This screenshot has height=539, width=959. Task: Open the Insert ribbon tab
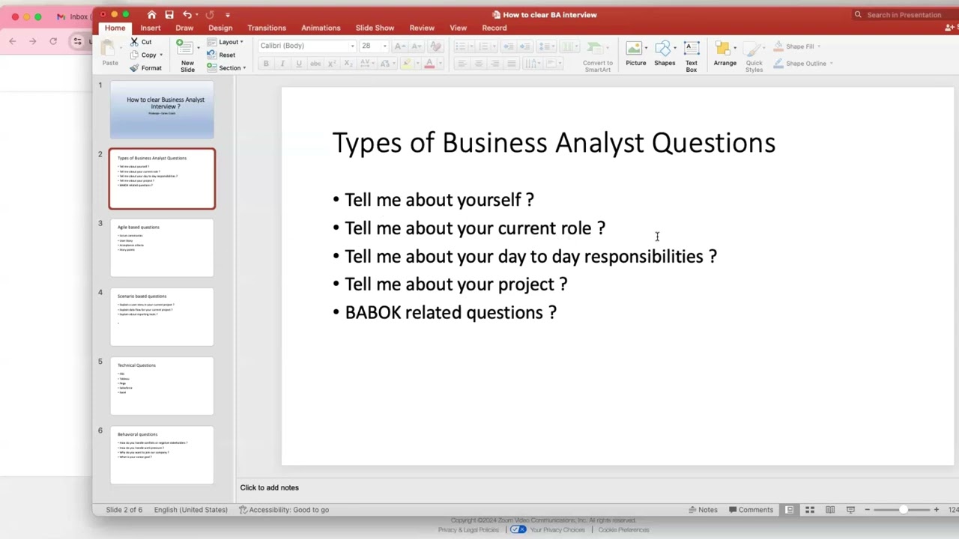151,28
